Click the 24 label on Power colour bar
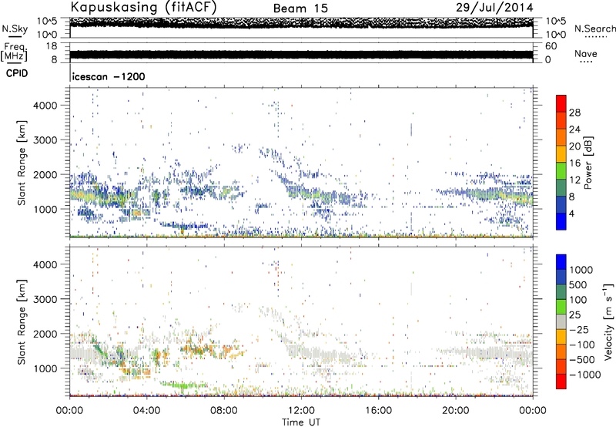 point(574,129)
